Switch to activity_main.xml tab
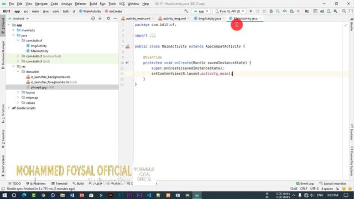Image resolution: width=354 pixels, height=199 pixels. click(138, 18)
